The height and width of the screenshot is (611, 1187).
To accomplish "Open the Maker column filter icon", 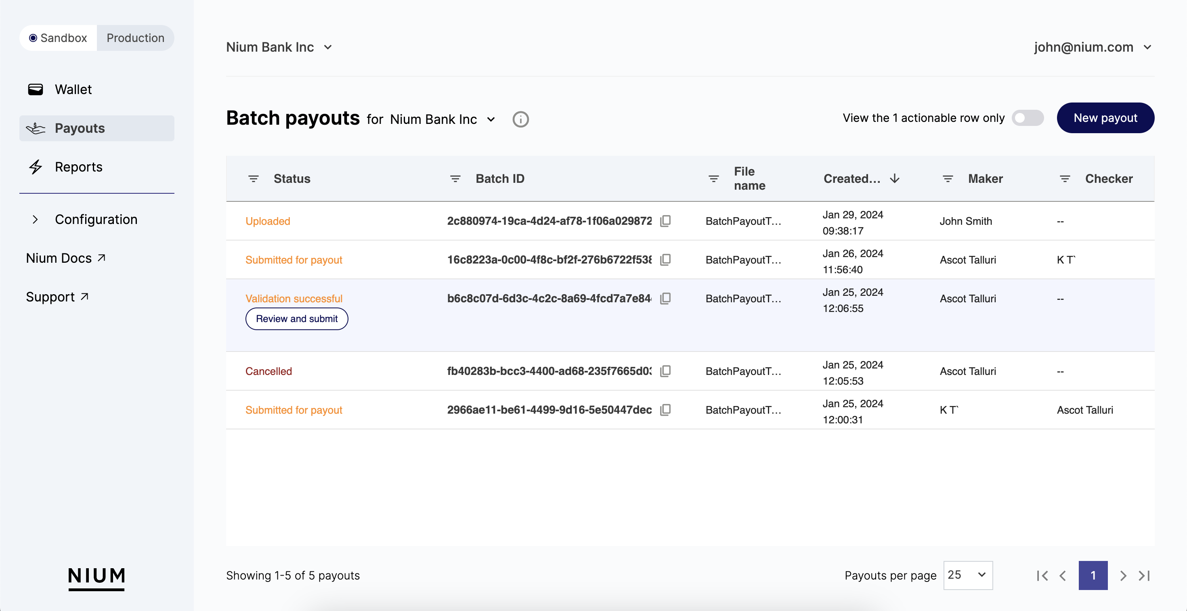I will 948,179.
